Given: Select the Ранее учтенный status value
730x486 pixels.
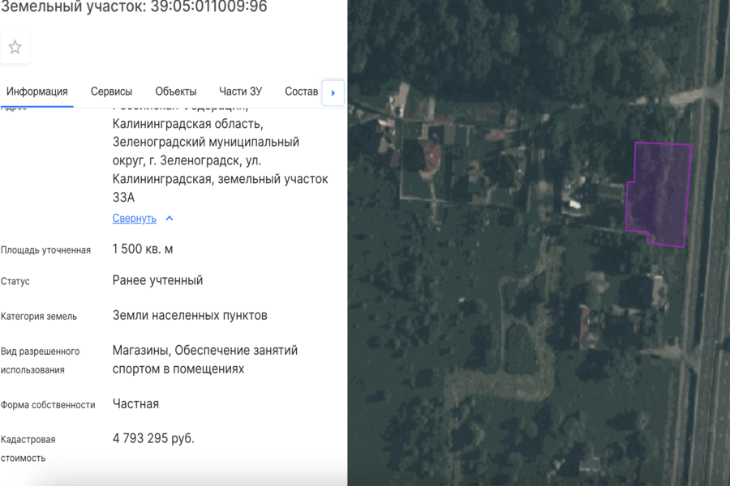Looking at the screenshot, I should click(157, 281).
